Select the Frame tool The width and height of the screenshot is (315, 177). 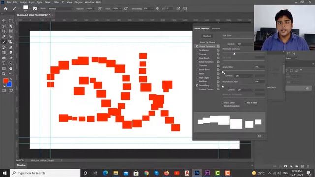[11, 31]
